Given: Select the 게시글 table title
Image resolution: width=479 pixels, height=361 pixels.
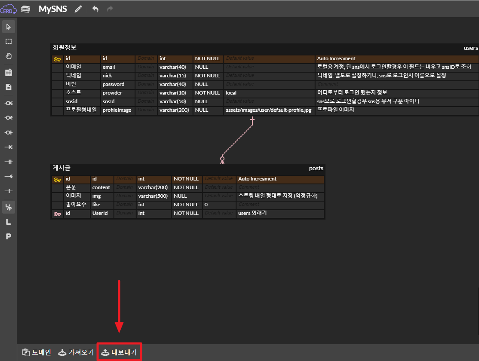Looking at the screenshot, I should click(x=61, y=168).
